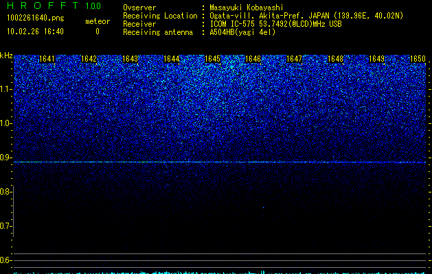Click the 1645 time marker

[212, 59]
